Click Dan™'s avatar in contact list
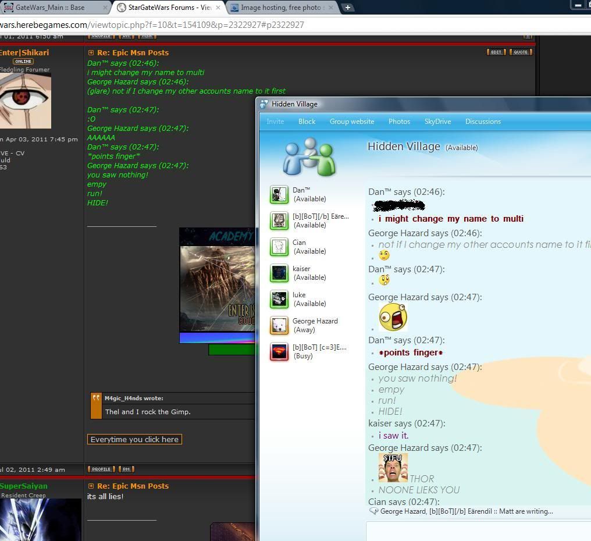Screen dimensions: 591x541 [x=279, y=194]
